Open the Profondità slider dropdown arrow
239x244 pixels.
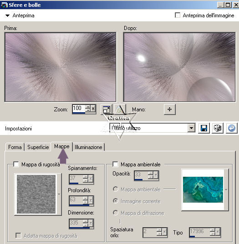(x=91, y=201)
